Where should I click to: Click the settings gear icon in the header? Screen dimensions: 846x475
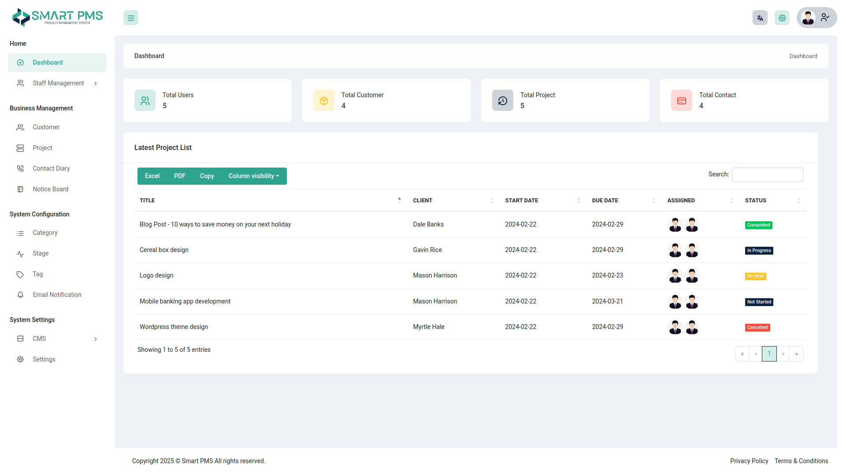tap(782, 18)
